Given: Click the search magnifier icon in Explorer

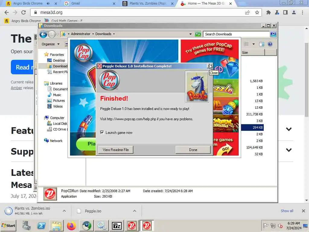Looking at the screenshot, I should tap(273, 34).
